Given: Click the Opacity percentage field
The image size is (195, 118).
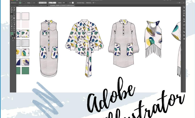Looking at the screenshot, I should coord(64,3).
